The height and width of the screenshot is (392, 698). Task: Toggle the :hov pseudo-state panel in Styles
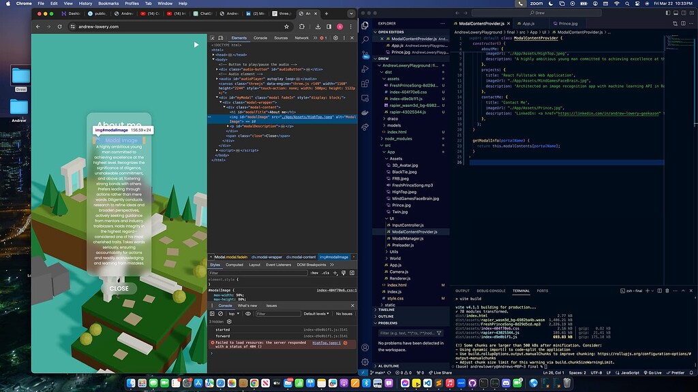314,273
